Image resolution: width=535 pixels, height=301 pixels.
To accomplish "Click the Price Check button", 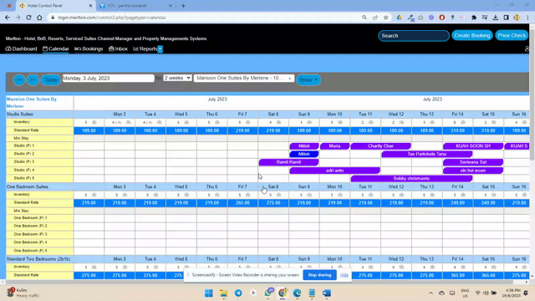I will [512, 35].
